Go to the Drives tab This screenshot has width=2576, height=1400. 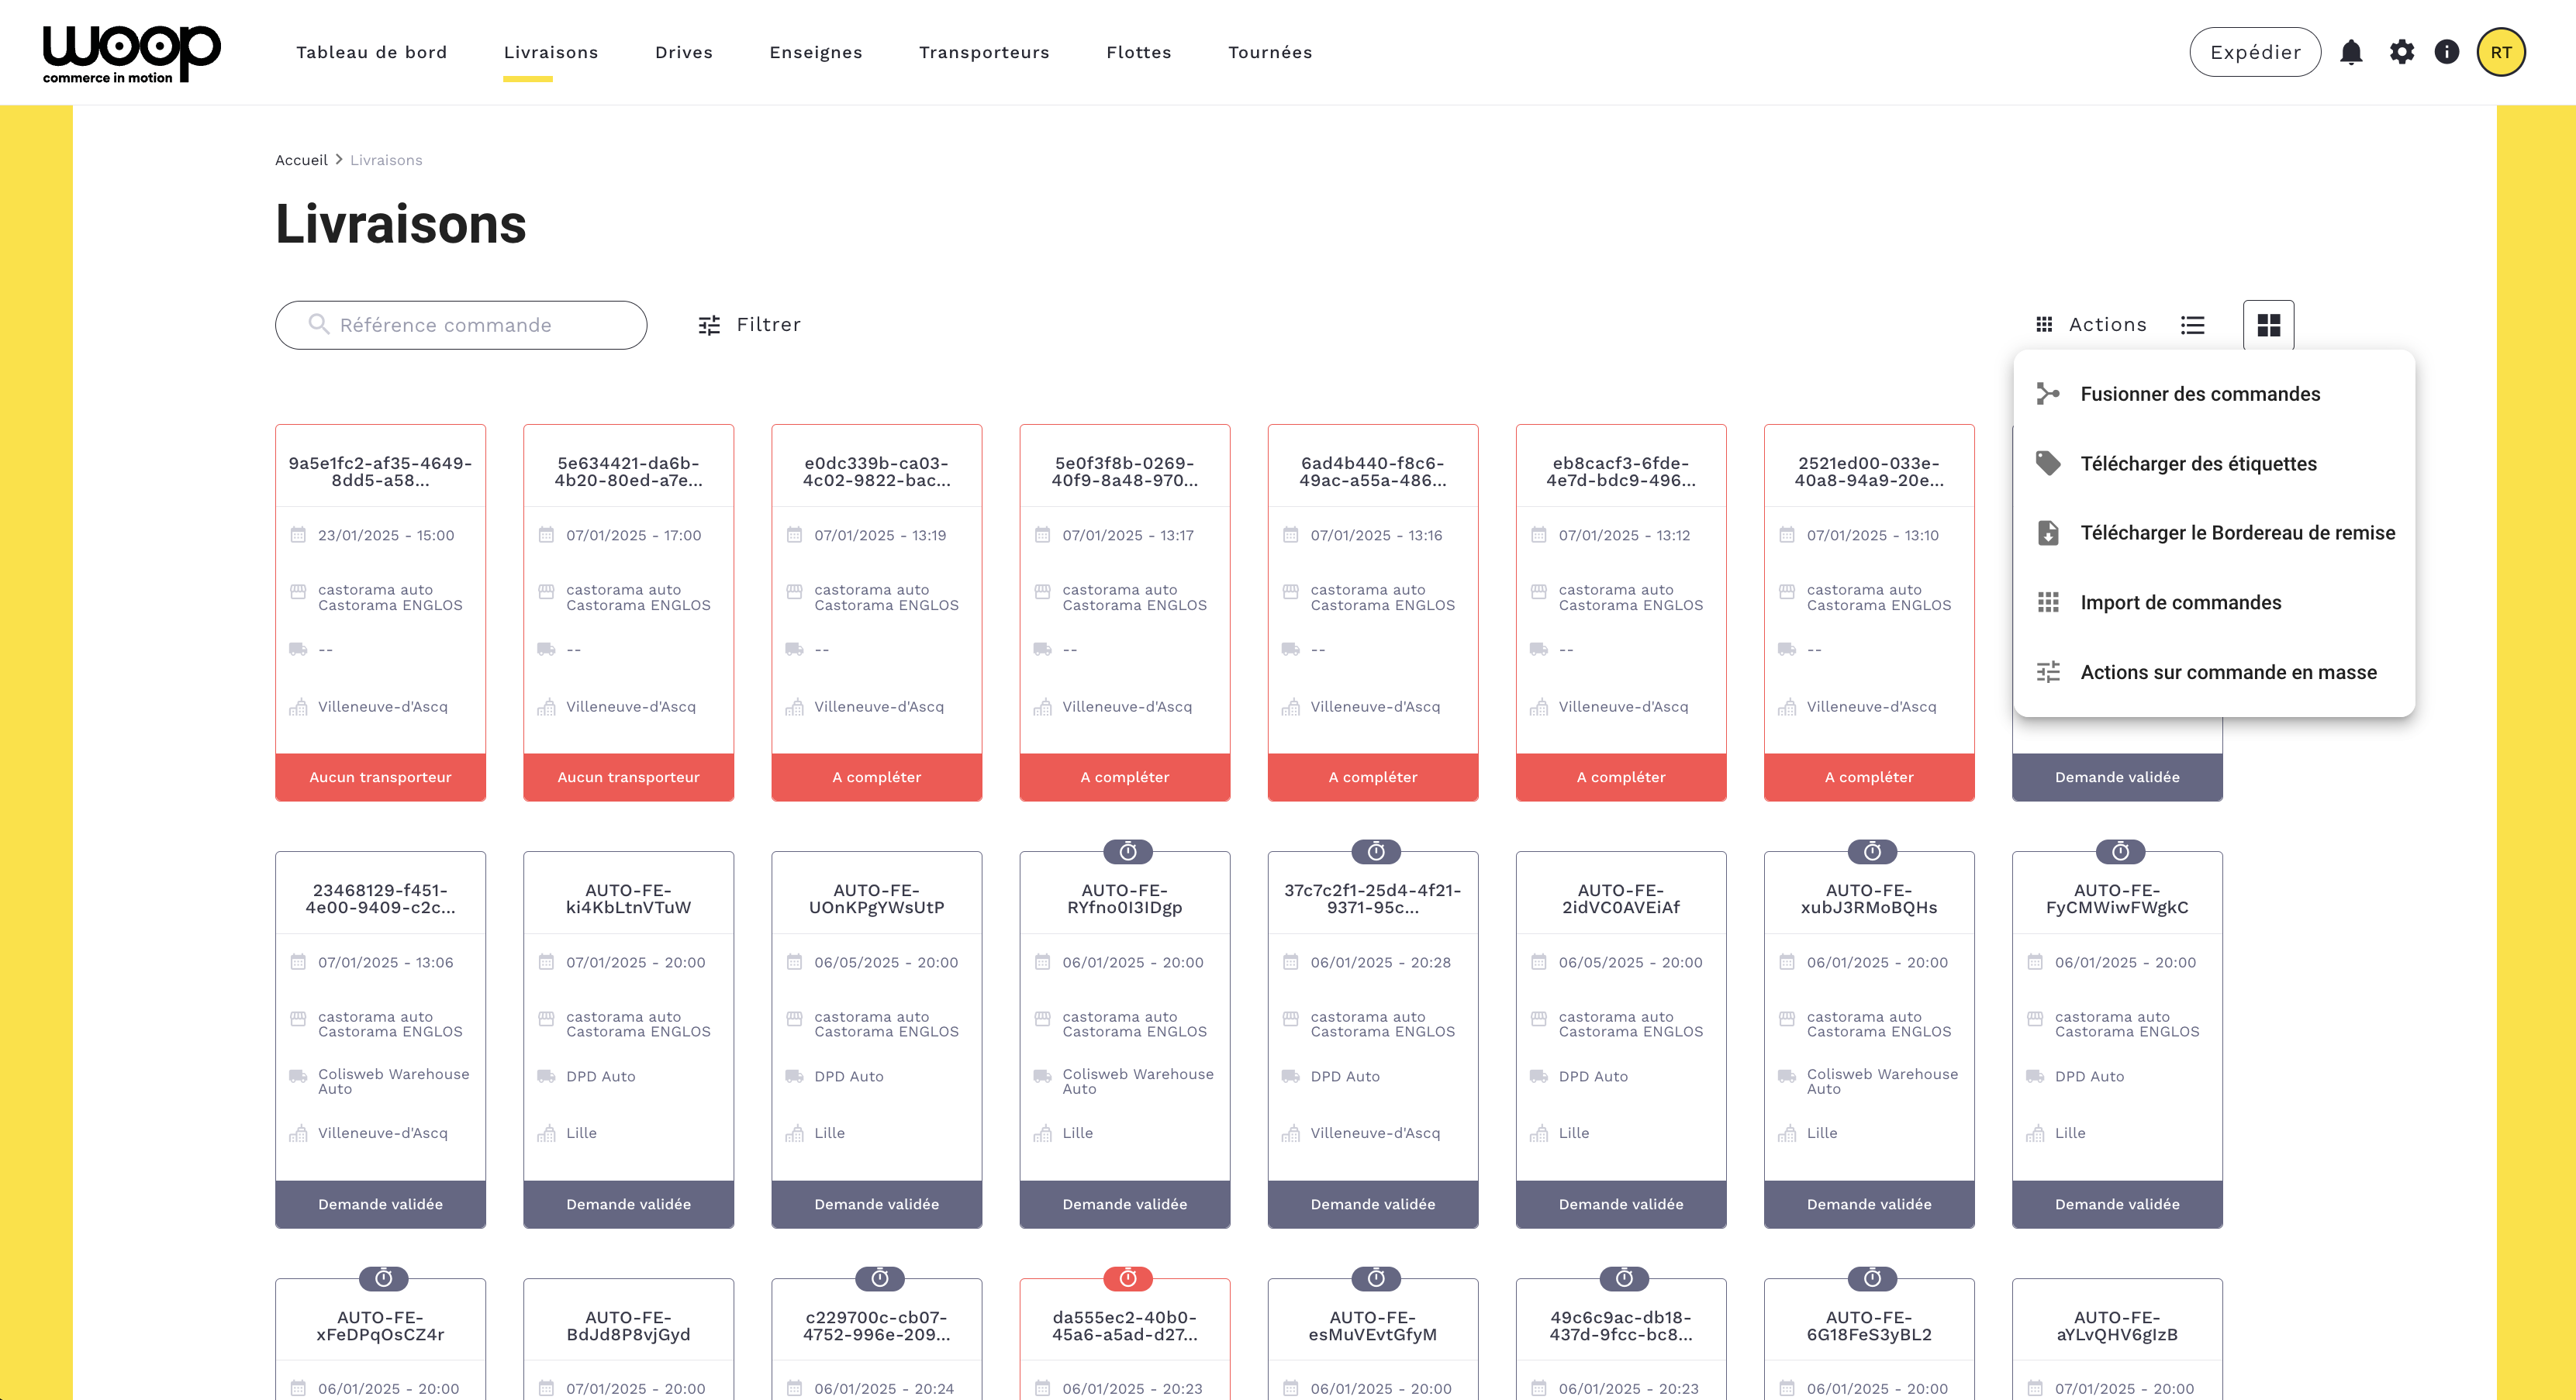(684, 52)
